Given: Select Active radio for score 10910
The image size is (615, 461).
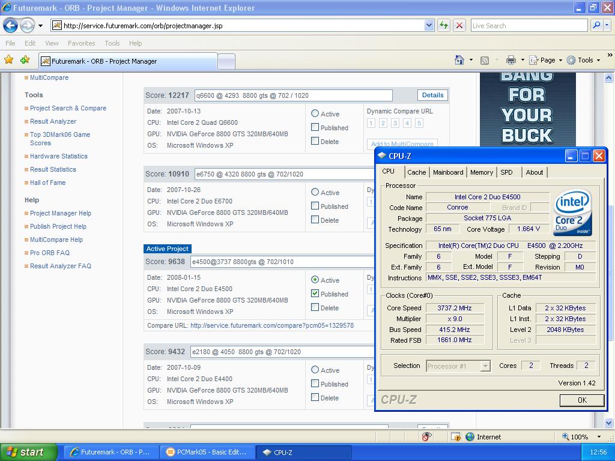Looking at the screenshot, I should pos(315,192).
